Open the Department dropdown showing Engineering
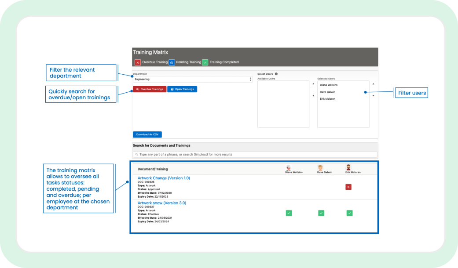This screenshot has width=458, height=268. (x=193, y=79)
